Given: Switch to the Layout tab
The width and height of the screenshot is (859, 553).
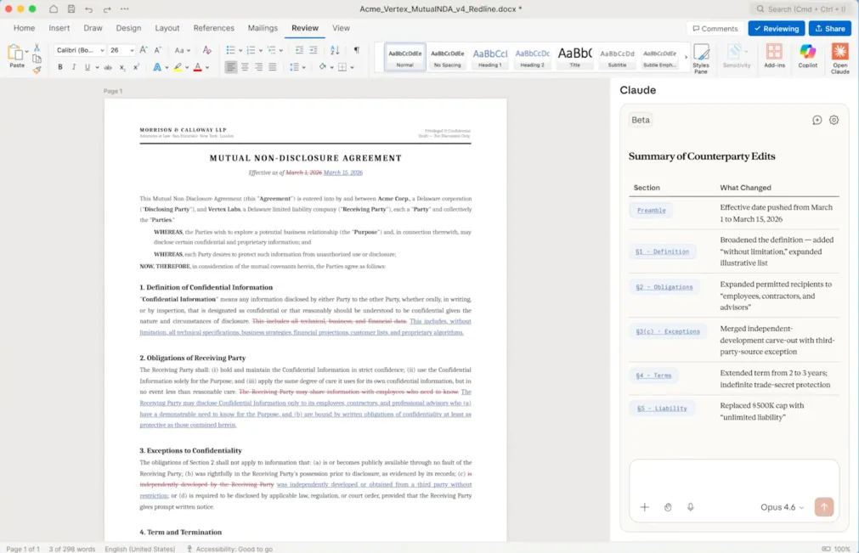Looking at the screenshot, I should 167,28.
